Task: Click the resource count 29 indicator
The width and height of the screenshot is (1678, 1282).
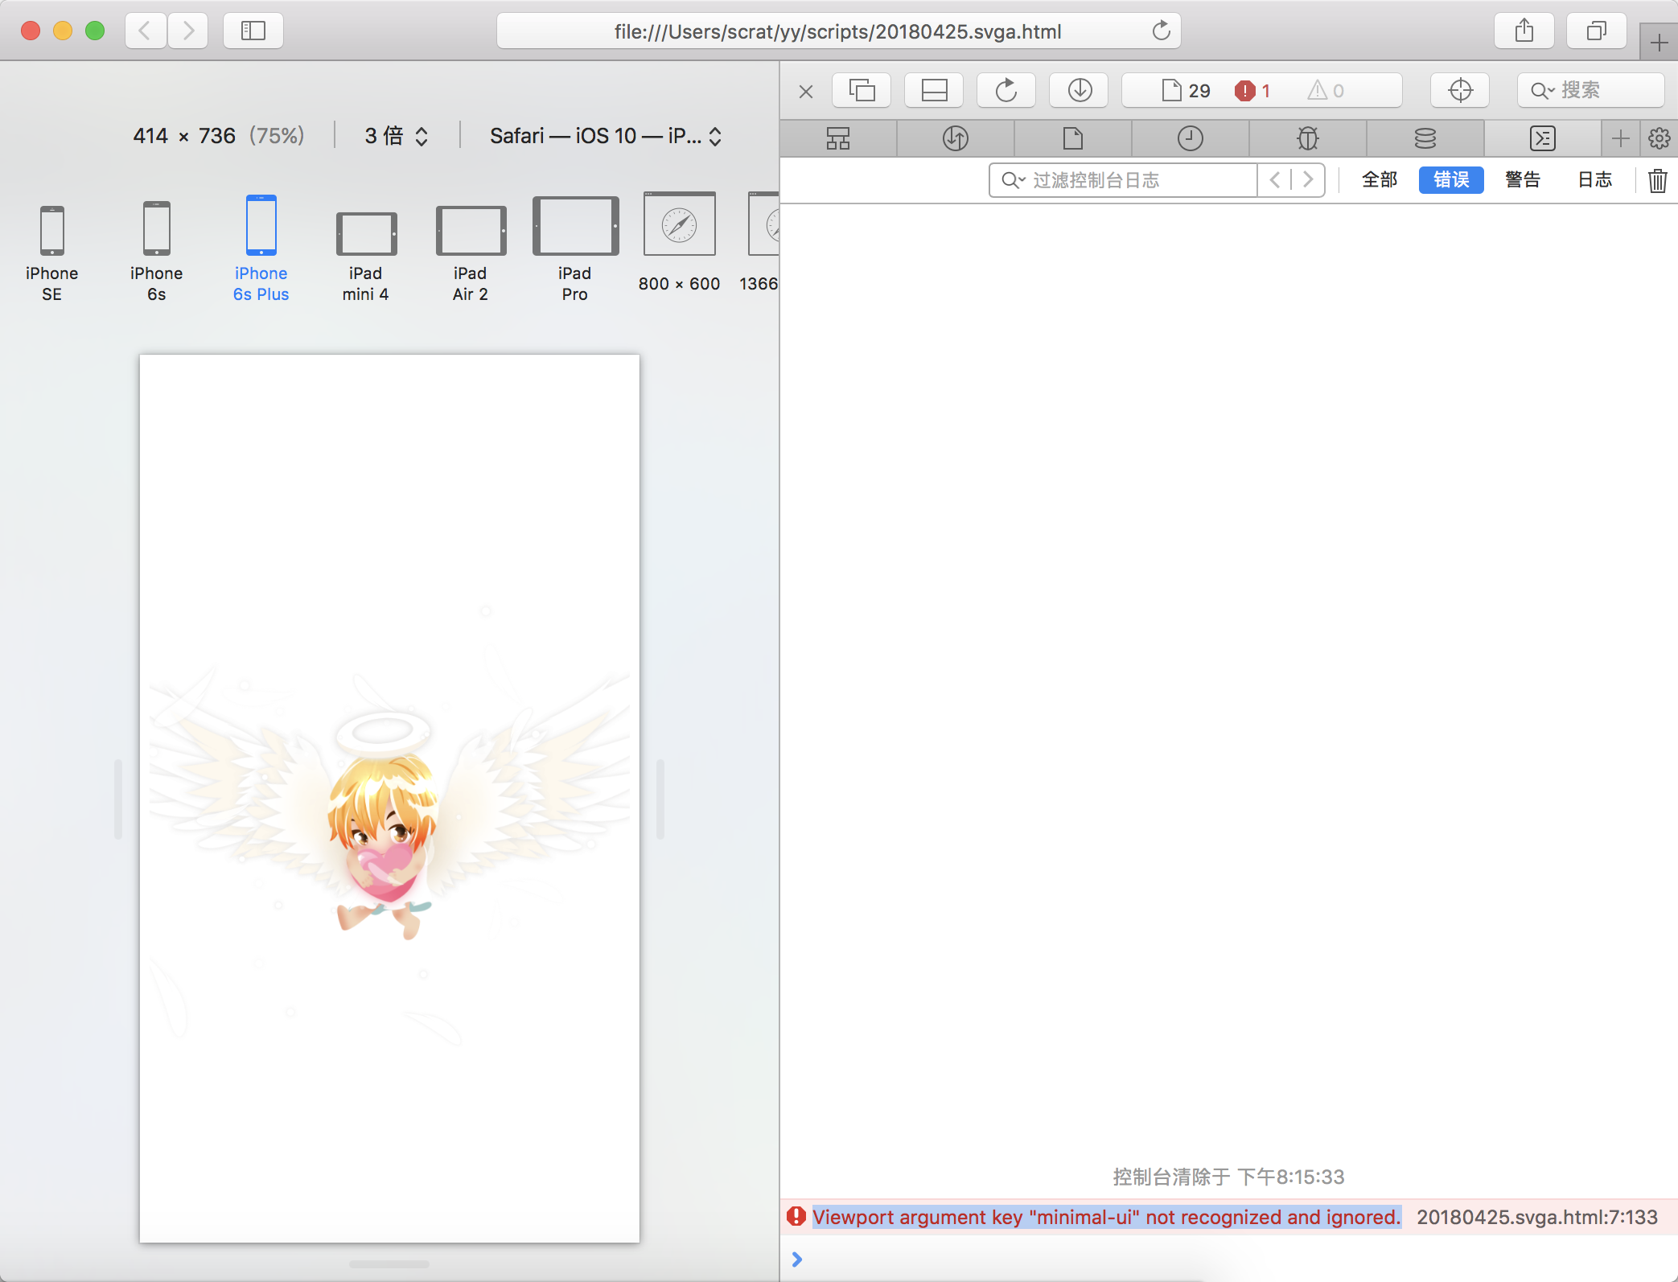Action: point(1187,90)
